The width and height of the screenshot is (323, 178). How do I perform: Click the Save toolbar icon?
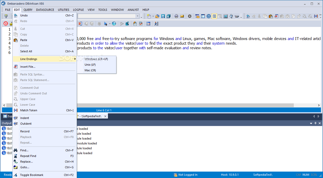pos(163,16)
